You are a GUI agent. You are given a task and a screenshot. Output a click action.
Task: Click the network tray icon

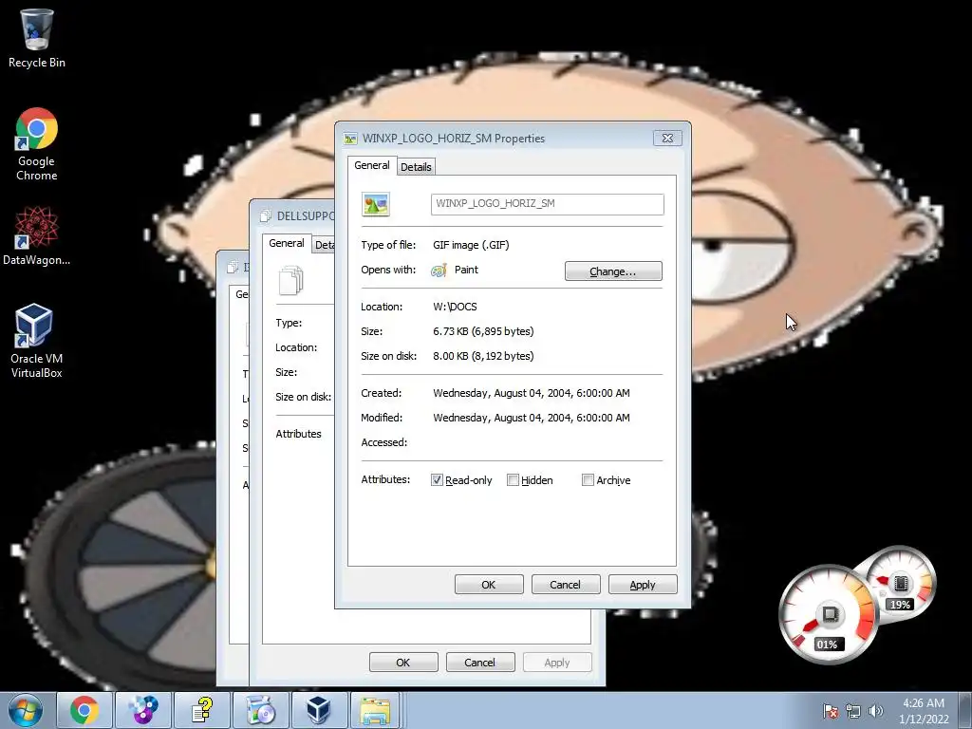coord(853,711)
